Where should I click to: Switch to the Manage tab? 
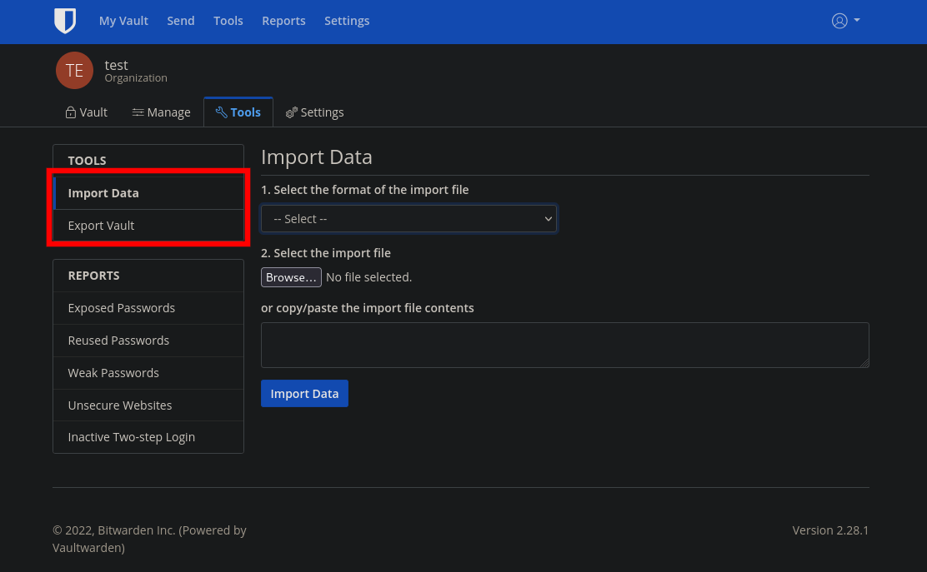click(162, 112)
